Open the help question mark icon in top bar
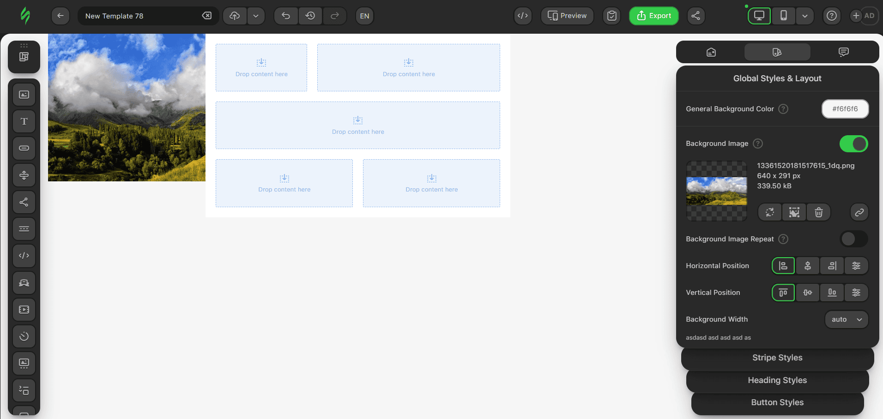Viewport: 883px width, 419px height. (x=831, y=16)
